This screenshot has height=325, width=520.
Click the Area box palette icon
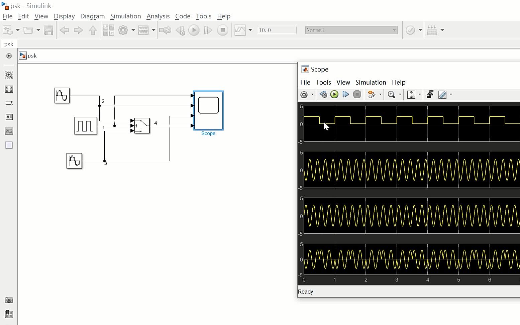coord(9,145)
